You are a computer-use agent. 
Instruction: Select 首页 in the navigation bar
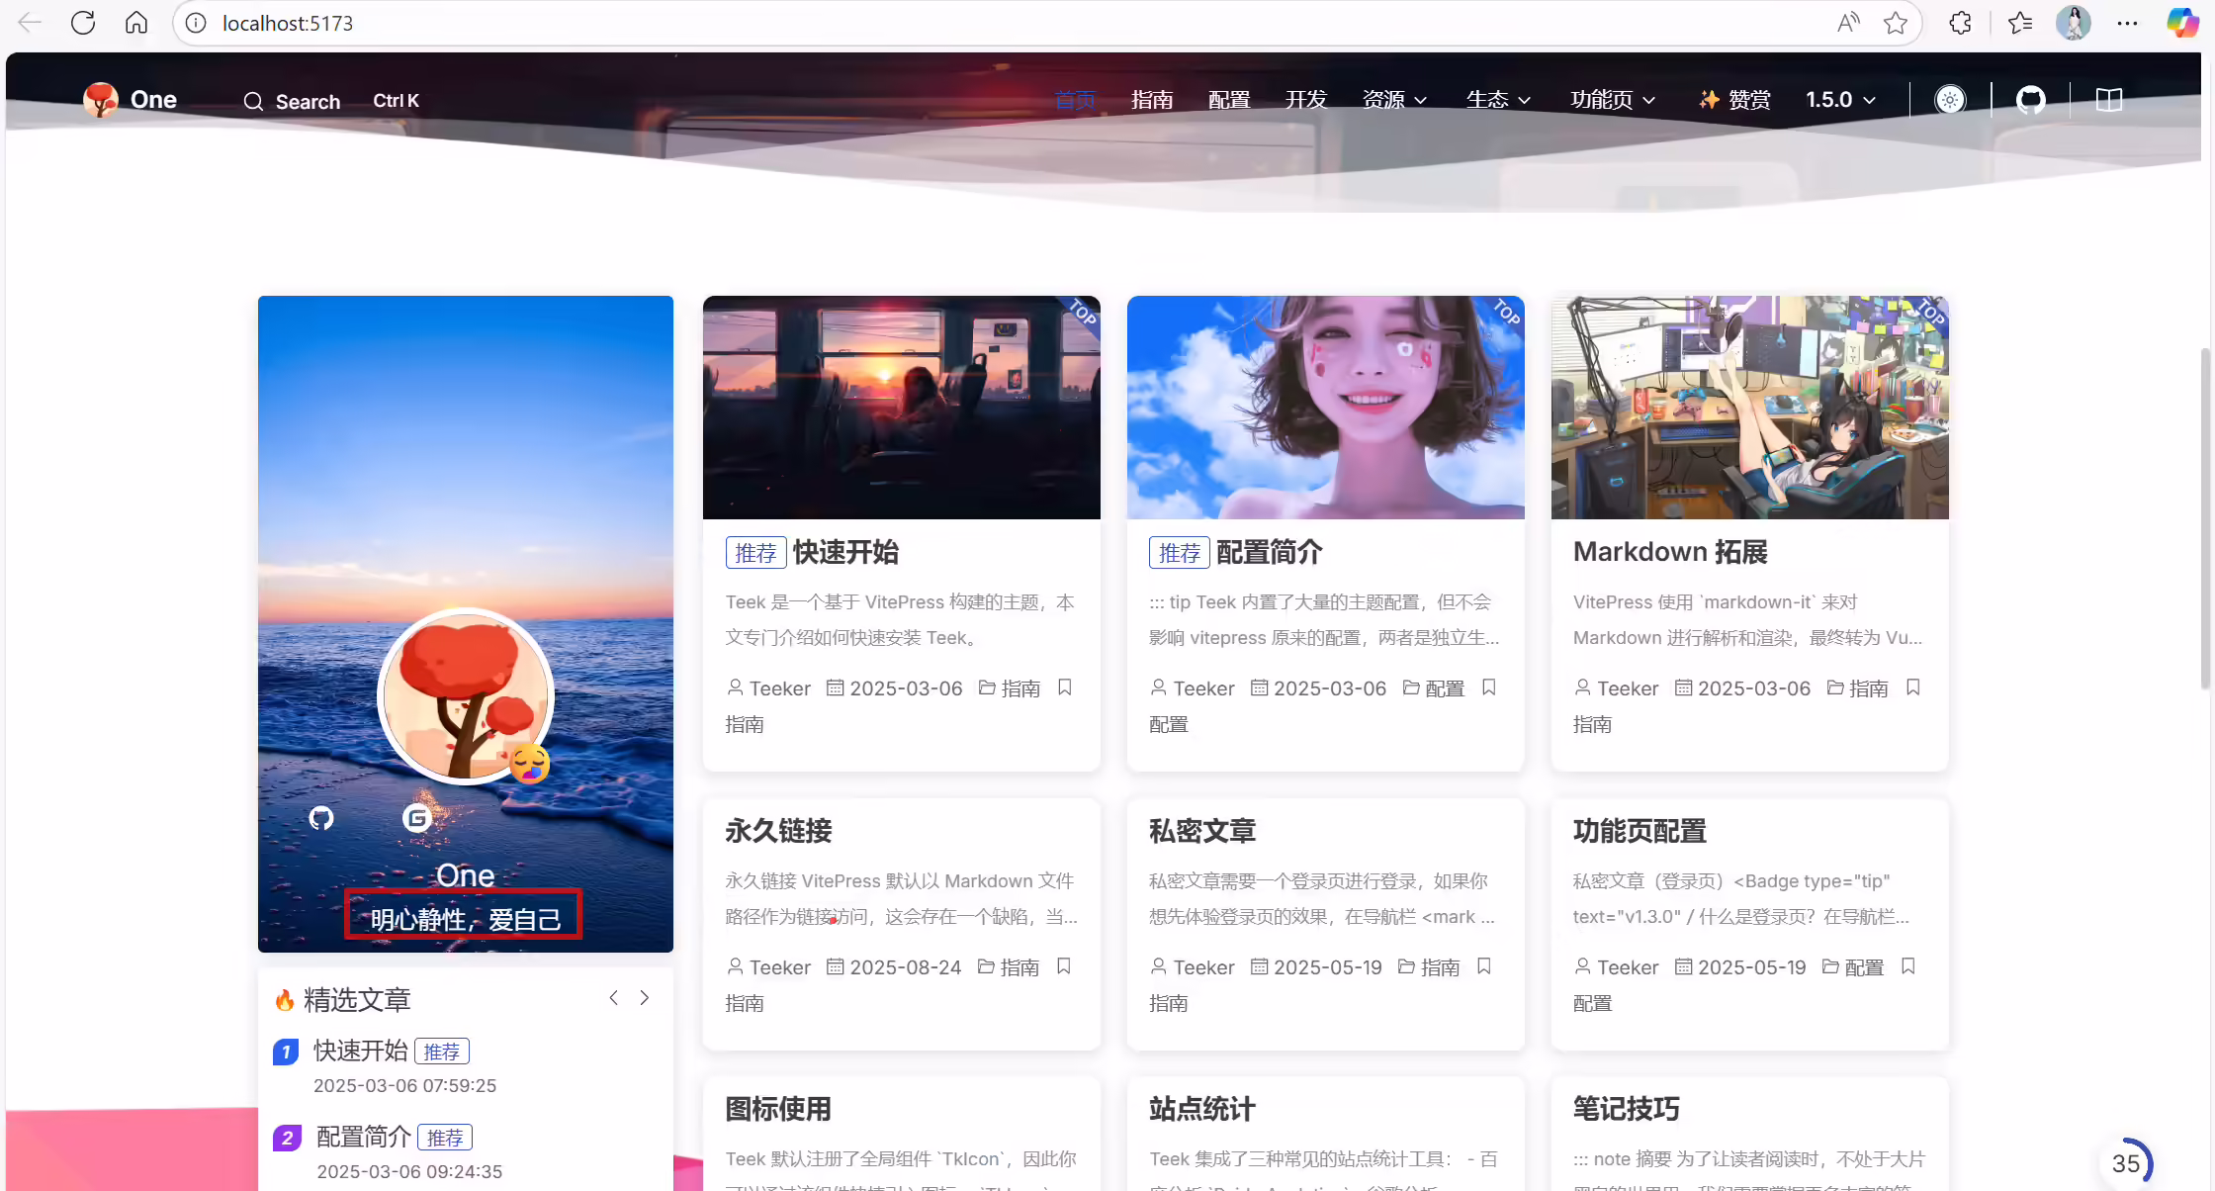tap(1075, 100)
